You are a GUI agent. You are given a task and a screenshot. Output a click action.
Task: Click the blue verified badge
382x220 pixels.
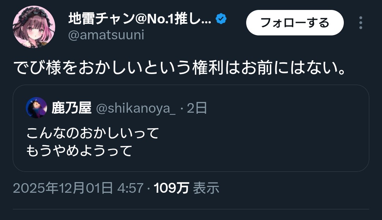click(x=221, y=19)
